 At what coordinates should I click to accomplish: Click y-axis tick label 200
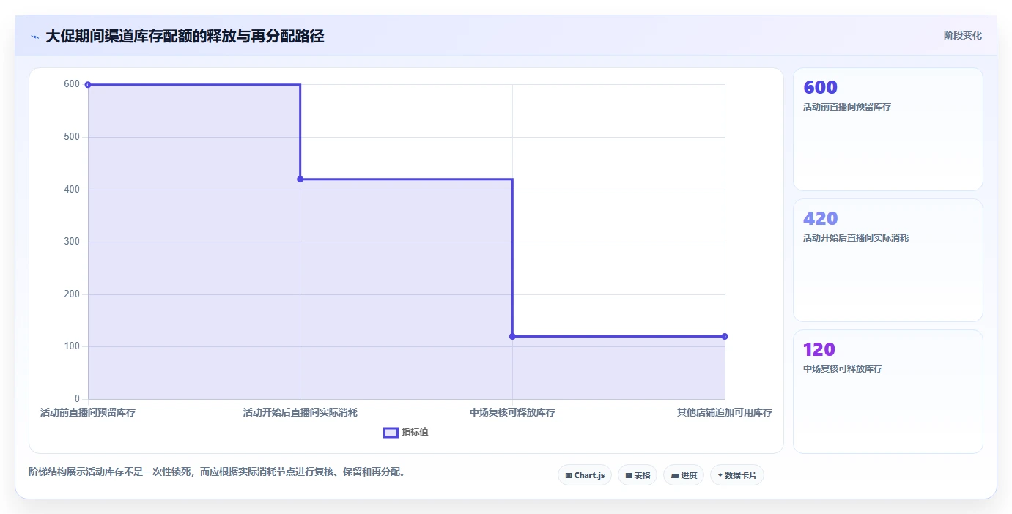pyautogui.click(x=72, y=294)
